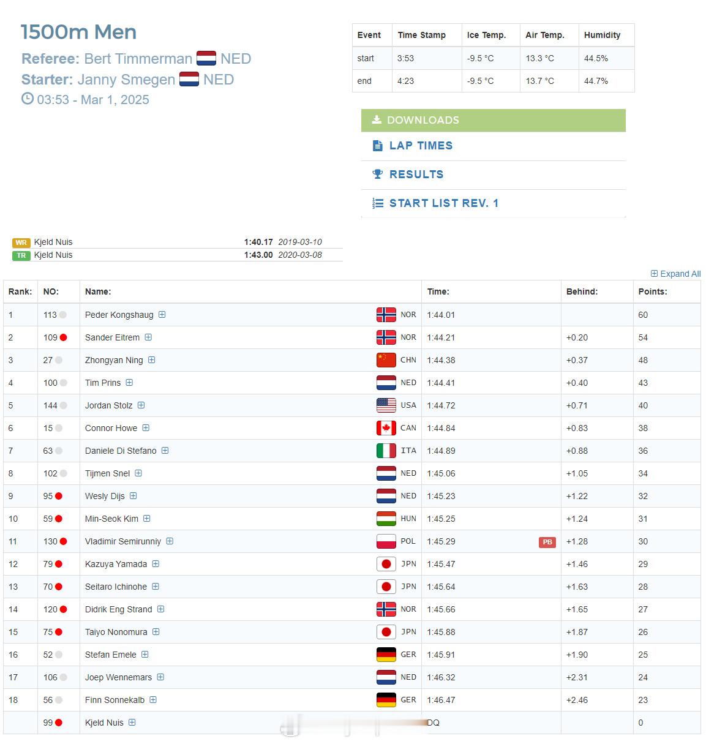Click the Netherlands flag beside Bert Timmerman

coord(206,59)
